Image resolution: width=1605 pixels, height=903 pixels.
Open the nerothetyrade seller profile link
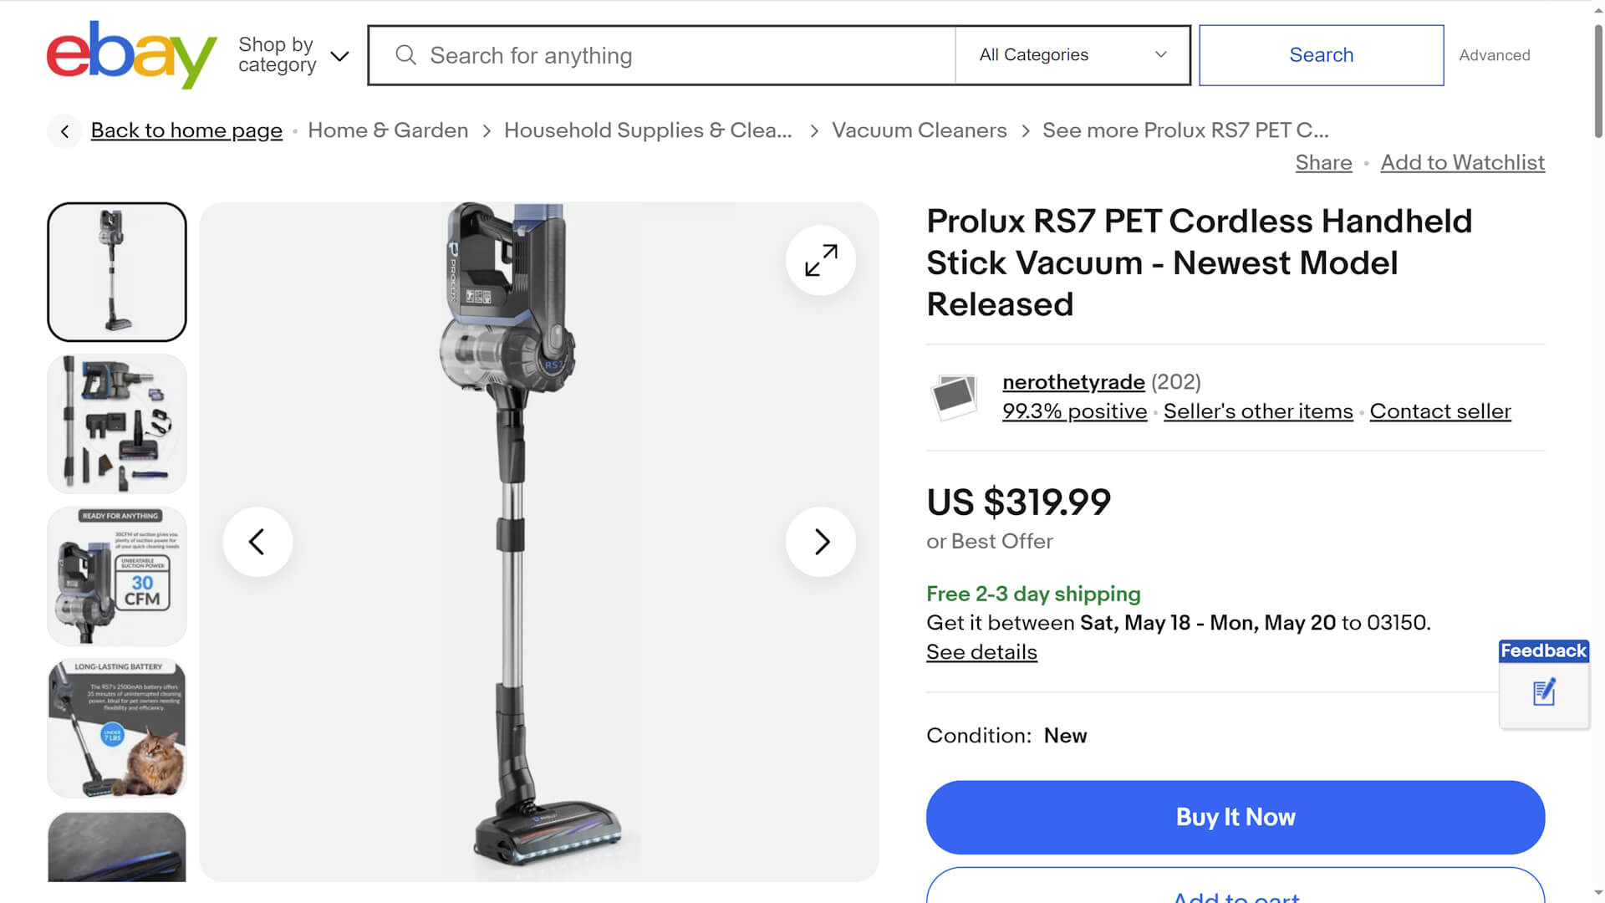coord(1073,382)
